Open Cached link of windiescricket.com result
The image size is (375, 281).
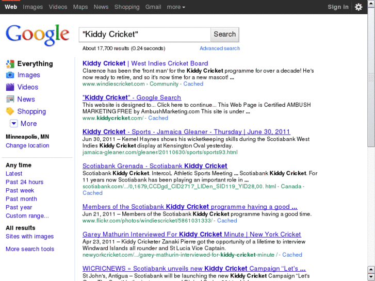click(193, 84)
